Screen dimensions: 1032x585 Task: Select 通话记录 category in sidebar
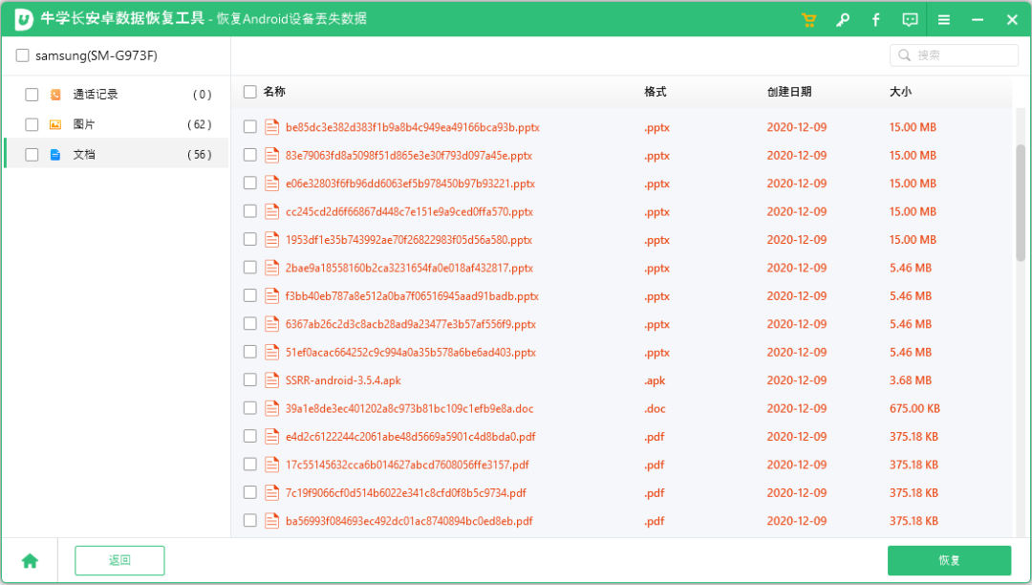[117, 95]
